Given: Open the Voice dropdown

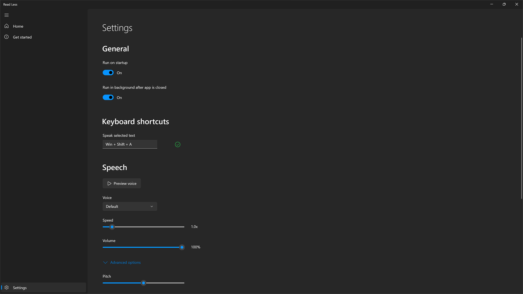Looking at the screenshot, I should (x=130, y=206).
